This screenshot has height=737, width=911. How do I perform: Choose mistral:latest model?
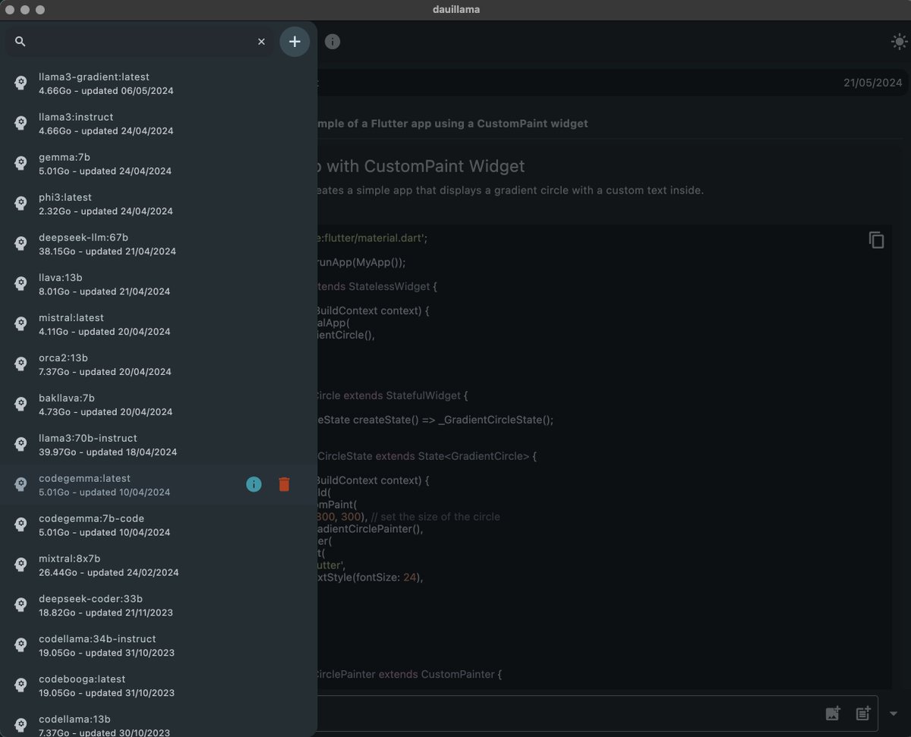(x=159, y=324)
